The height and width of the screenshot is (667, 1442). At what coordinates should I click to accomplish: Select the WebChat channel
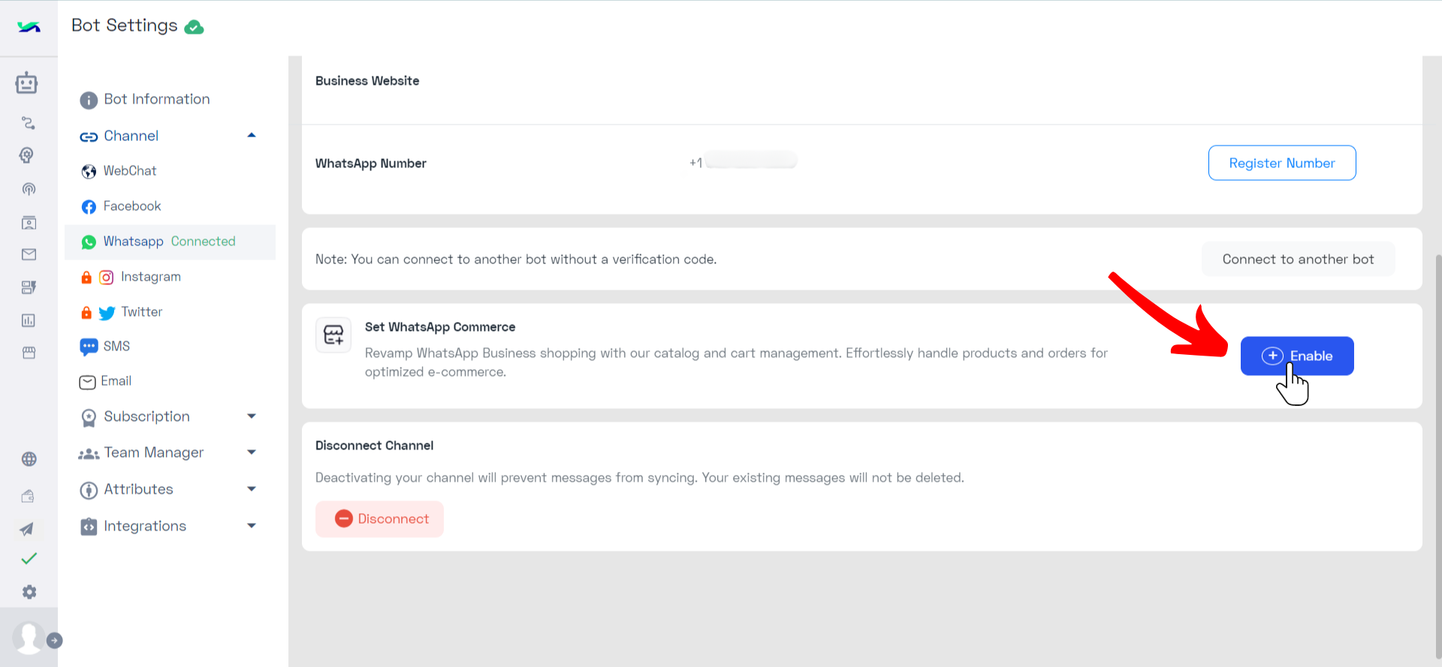(x=119, y=171)
